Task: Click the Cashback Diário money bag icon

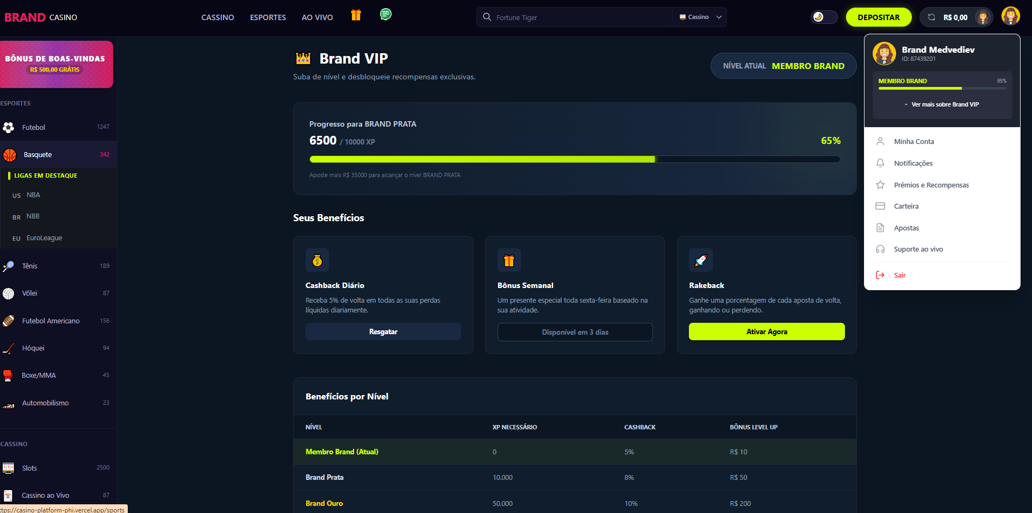Action: click(x=317, y=260)
